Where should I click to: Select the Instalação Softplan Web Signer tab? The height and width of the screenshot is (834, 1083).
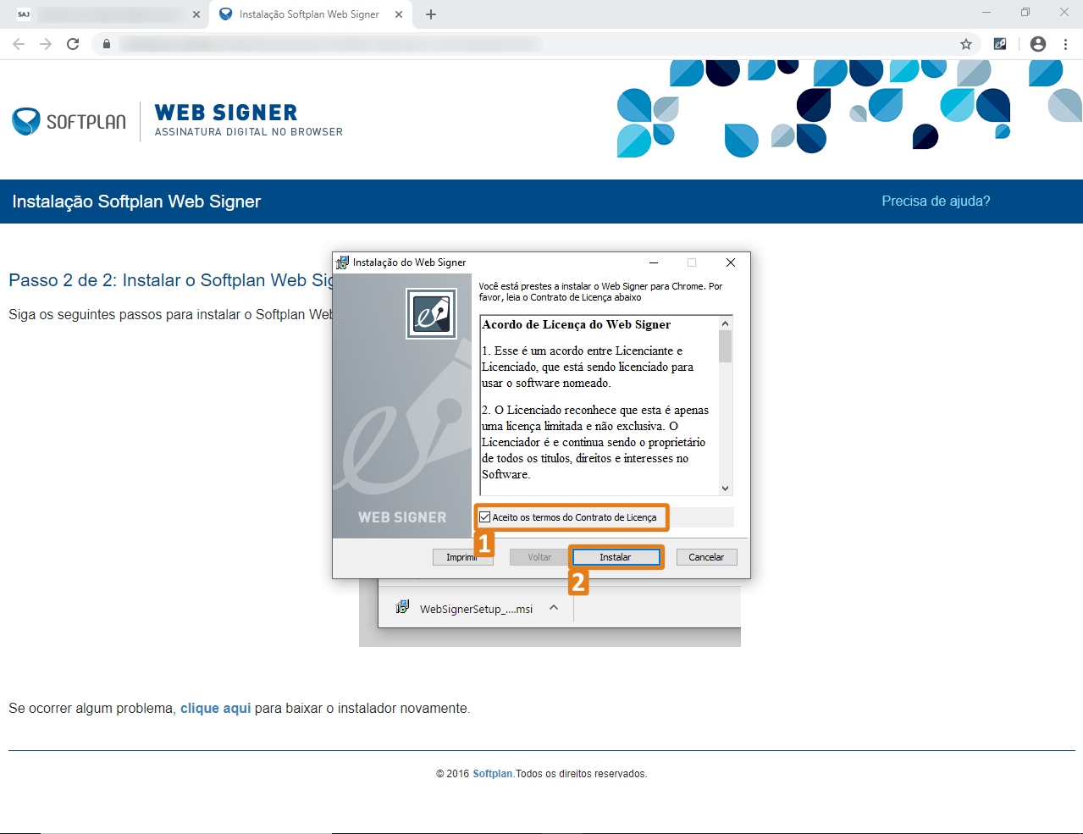pyautogui.click(x=310, y=14)
